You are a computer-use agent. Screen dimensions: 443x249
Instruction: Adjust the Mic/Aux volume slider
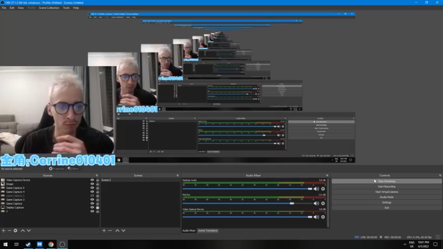247,203
